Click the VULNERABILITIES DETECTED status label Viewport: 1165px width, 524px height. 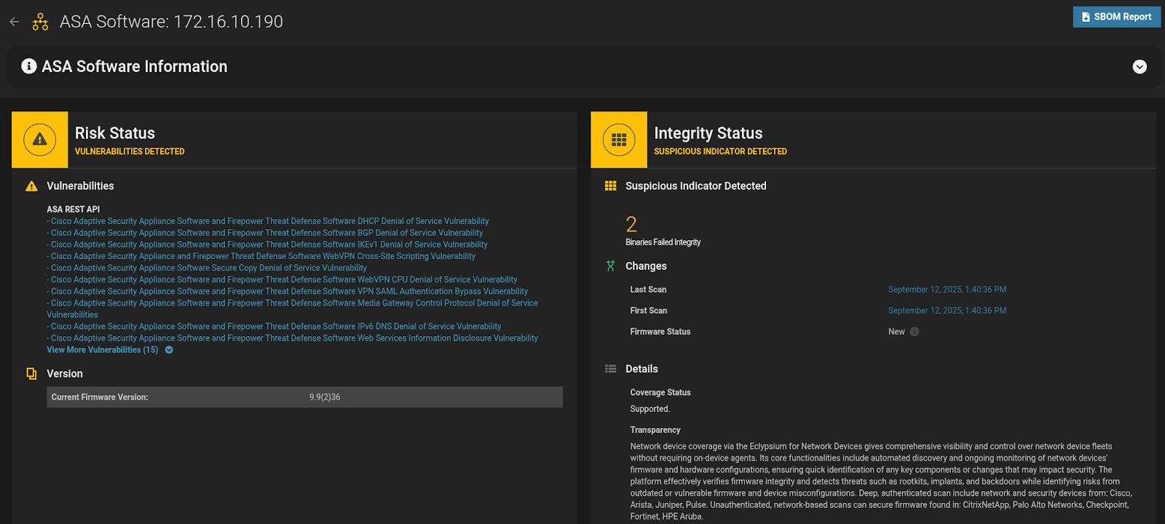coord(130,151)
